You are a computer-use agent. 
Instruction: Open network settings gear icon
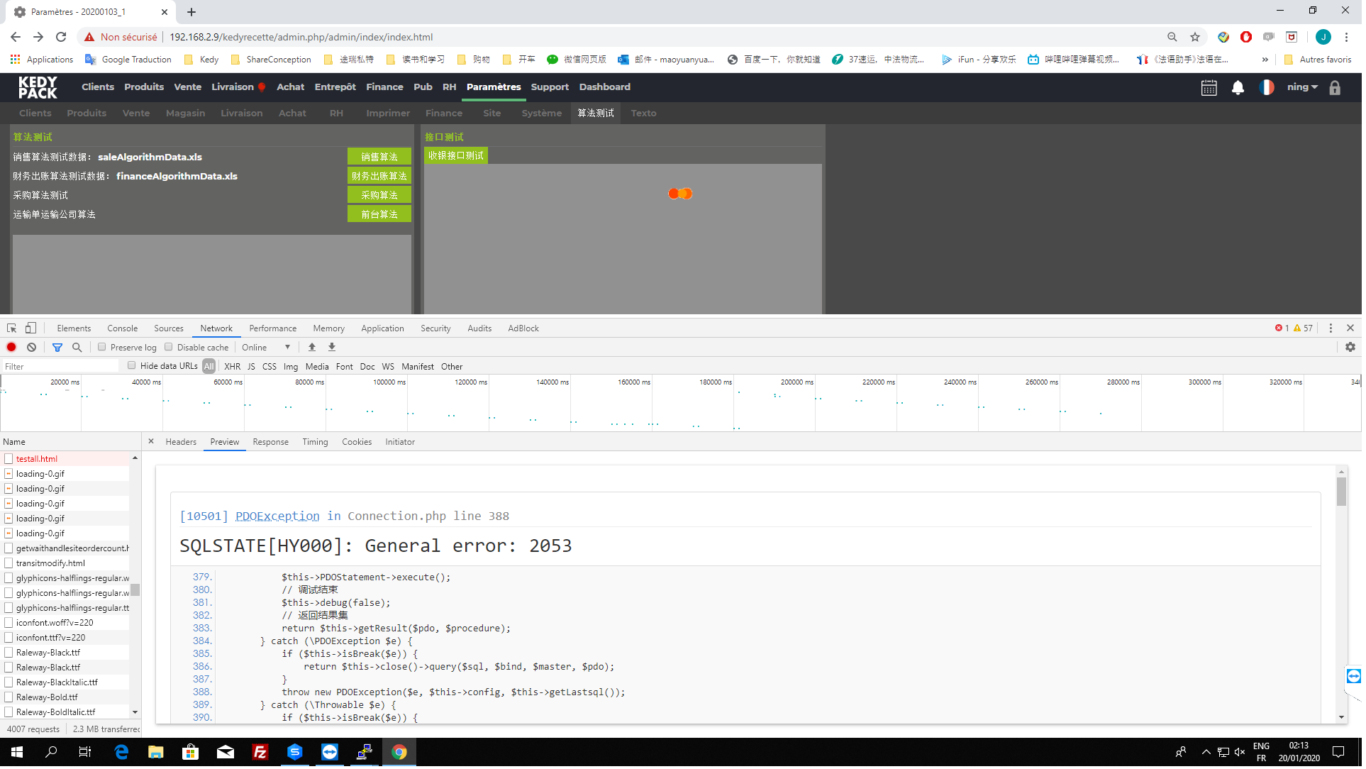tap(1350, 348)
